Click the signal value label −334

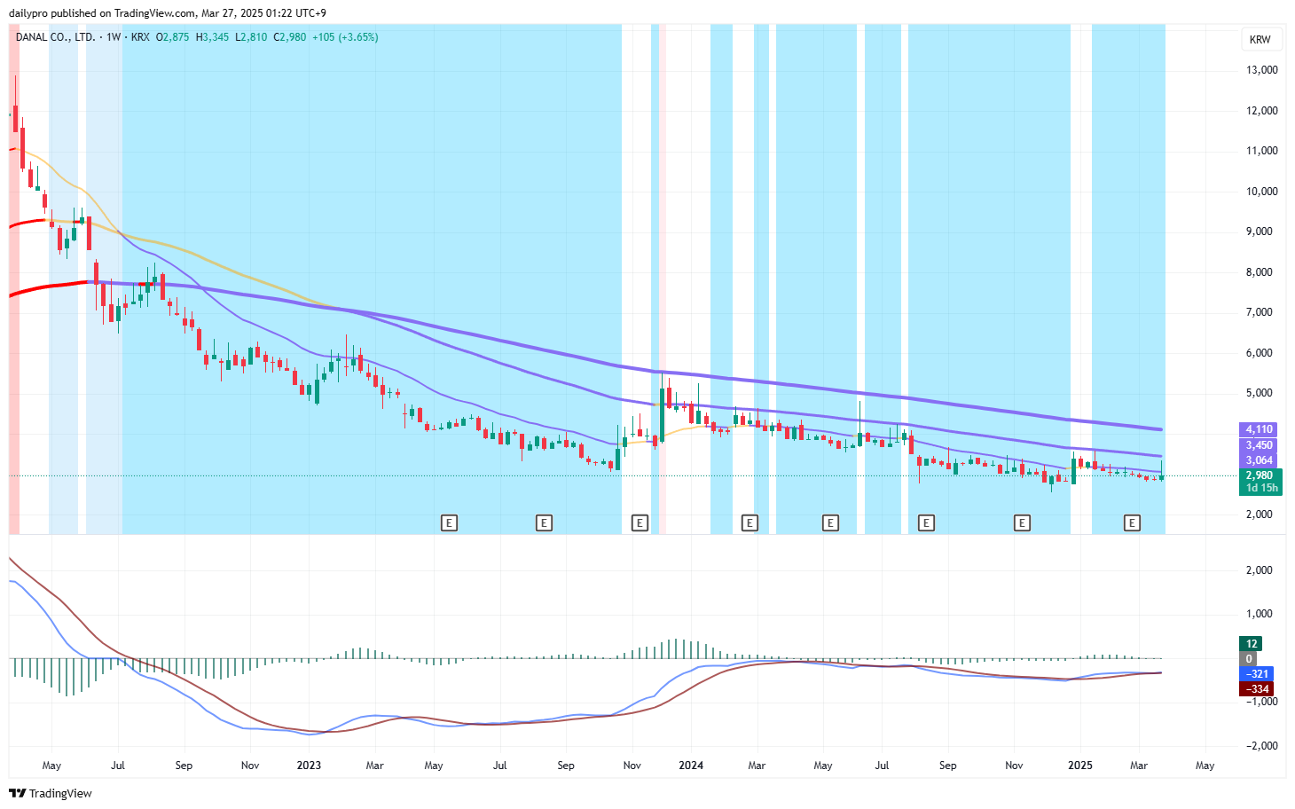coord(1257,689)
